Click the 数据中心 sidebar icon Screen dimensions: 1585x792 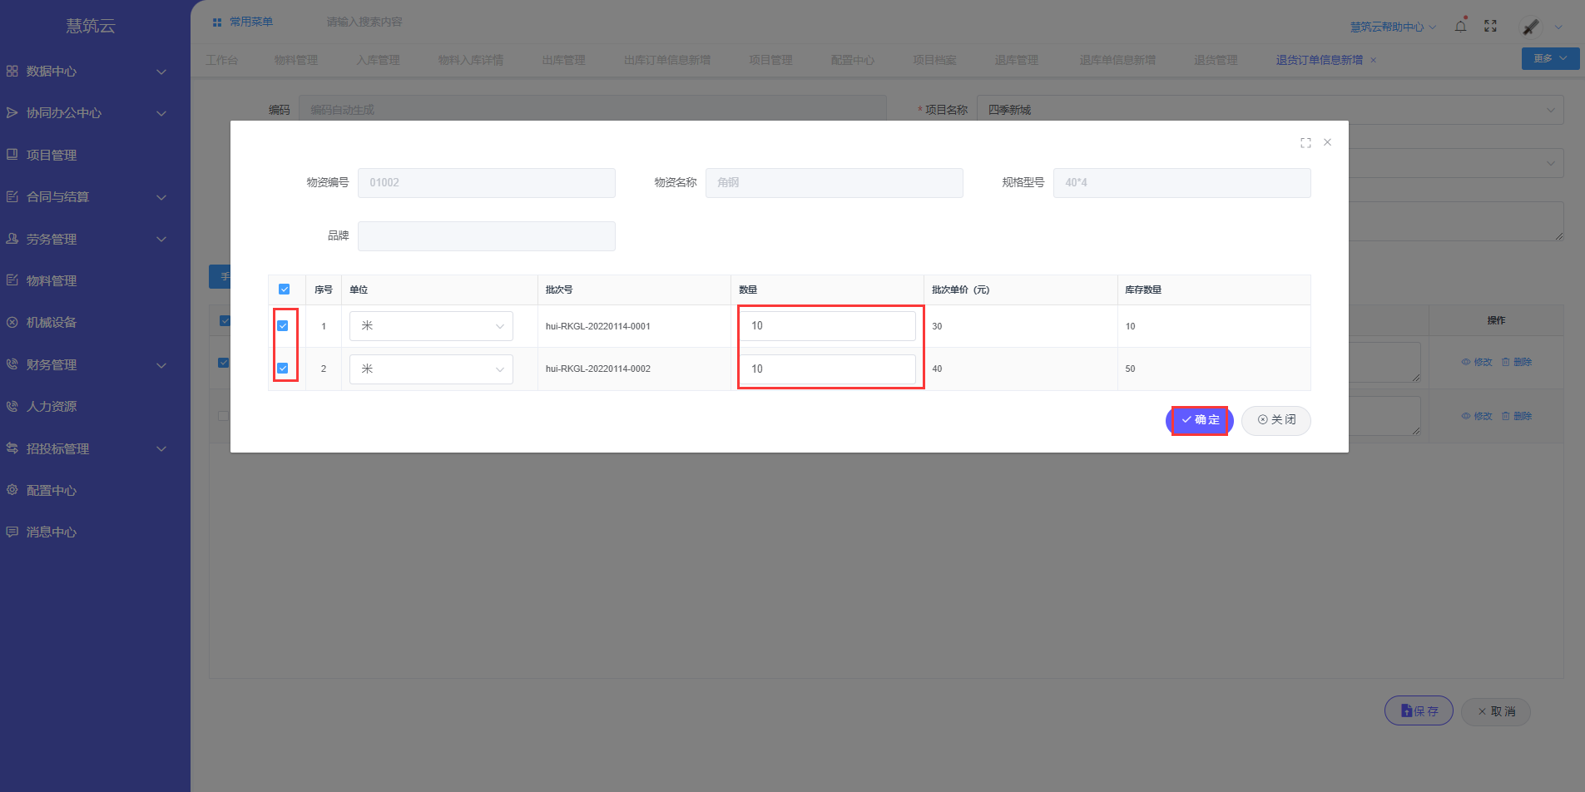point(12,72)
